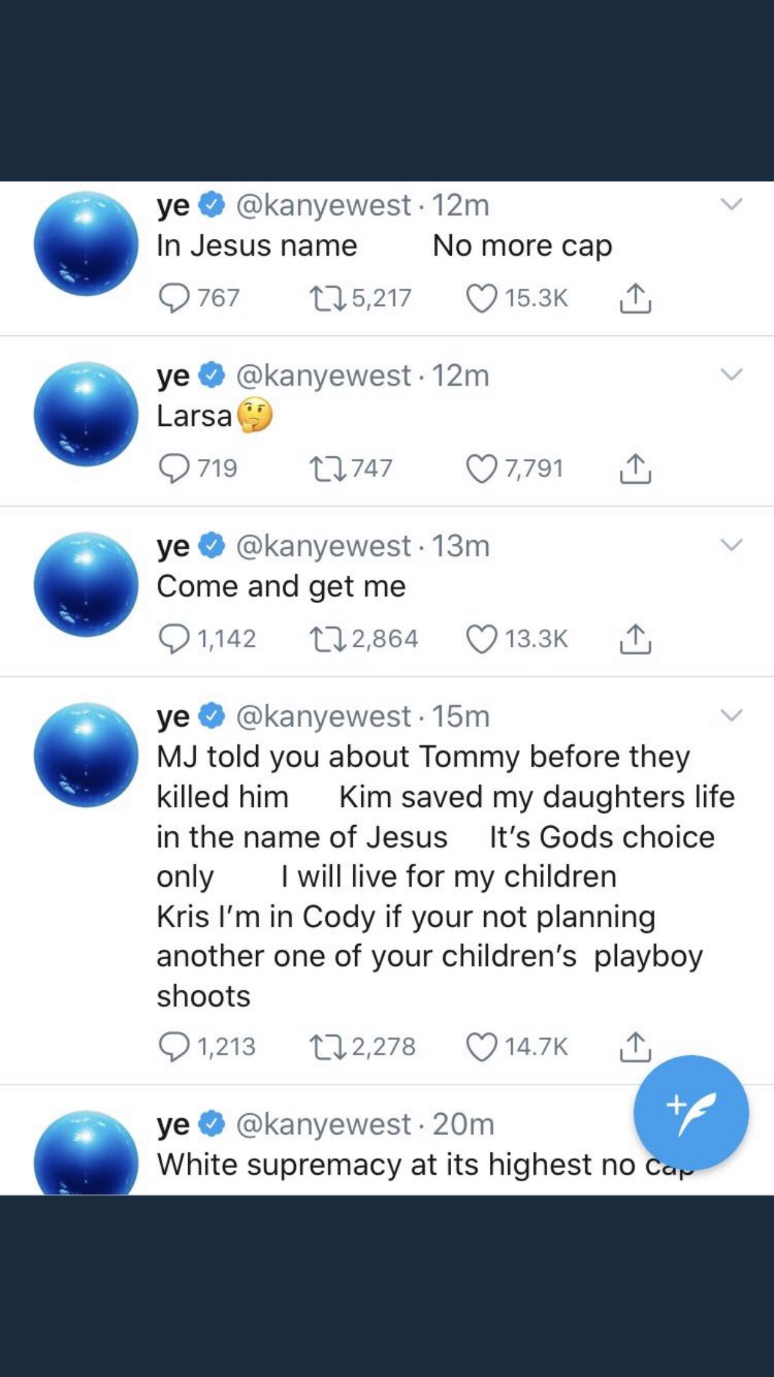Open the "ye" profile name on Larsa tweet
Viewport: 774px width, 1377px height.
coord(173,375)
